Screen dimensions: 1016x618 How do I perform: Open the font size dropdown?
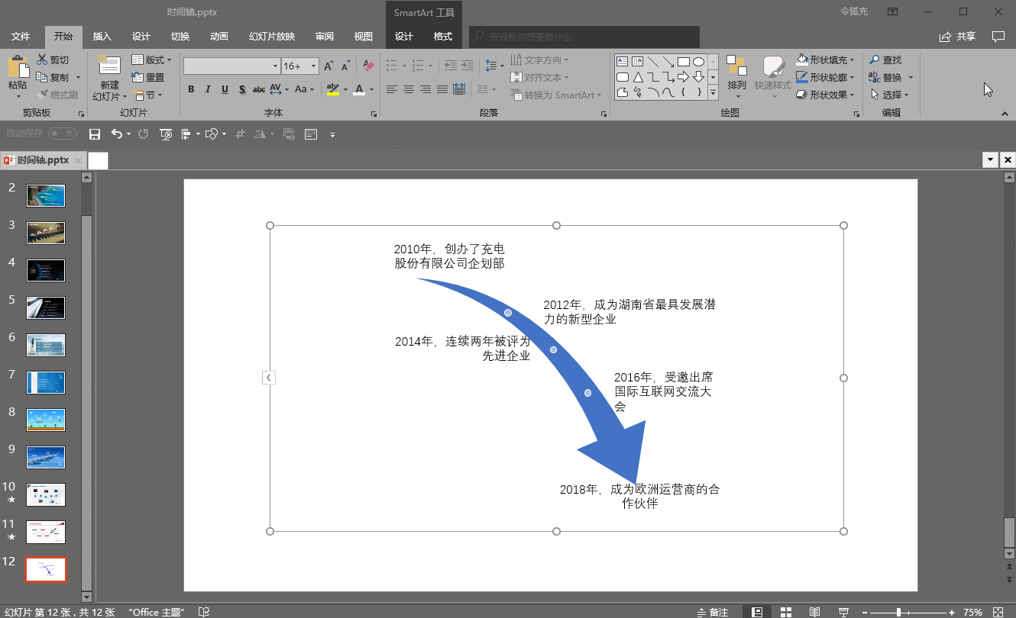(x=313, y=66)
